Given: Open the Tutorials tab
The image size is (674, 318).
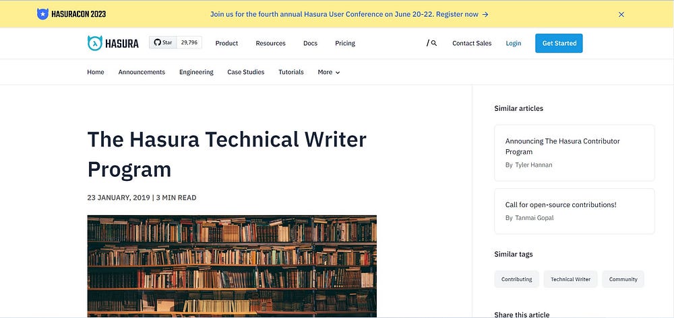Looking at the screenshot, I should (x=291, y=72).
